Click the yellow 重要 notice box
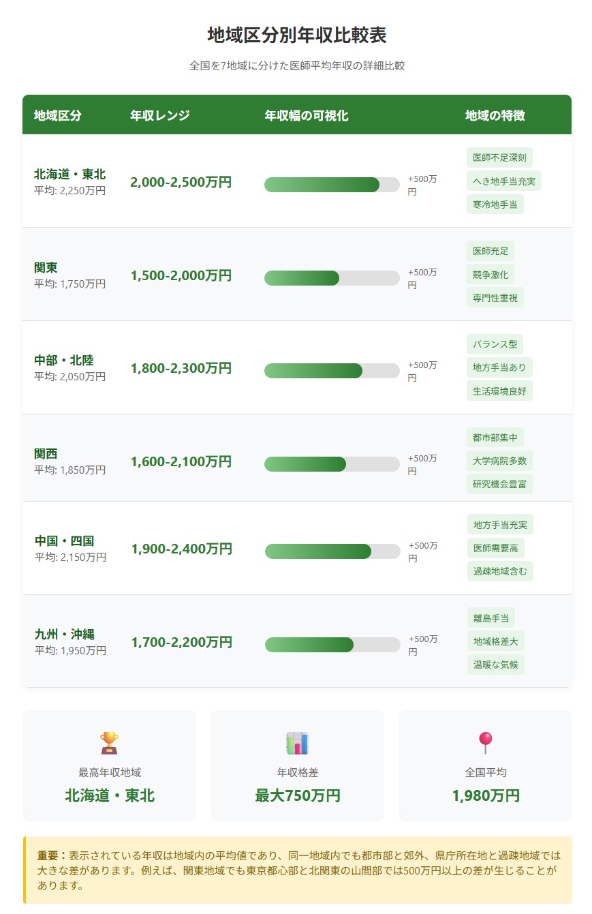This screenshot has height=914, width=592. coord(298,870)
